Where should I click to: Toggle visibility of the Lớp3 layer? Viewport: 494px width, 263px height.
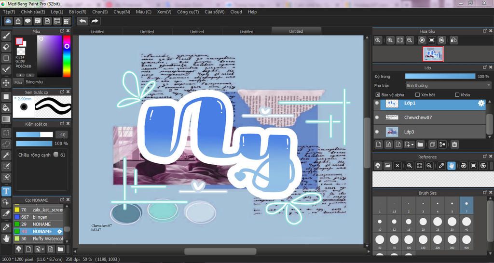pyautogui.click(x=377, y=132)
